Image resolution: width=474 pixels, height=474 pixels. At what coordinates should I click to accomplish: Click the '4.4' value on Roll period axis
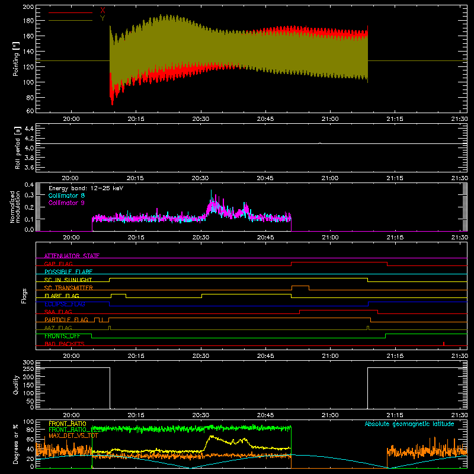pyautogui.click(x=29, y=129)
